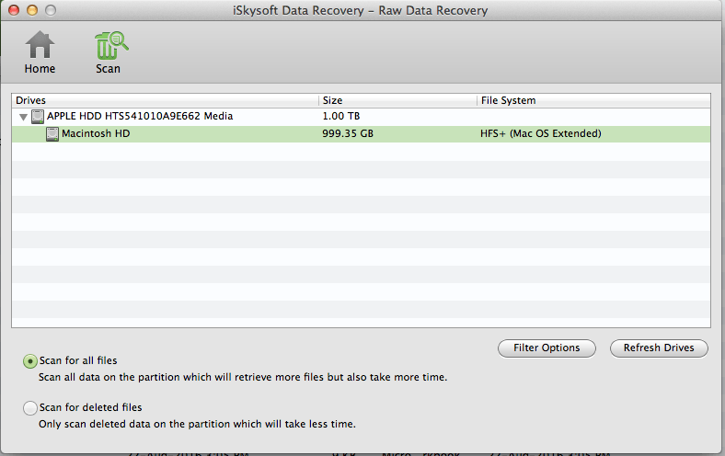Image resolution: width=725 pixels, height=456 pixels.
Task: Select 'Scan for deleted files' radio button
Action: (x=30, y=408)
